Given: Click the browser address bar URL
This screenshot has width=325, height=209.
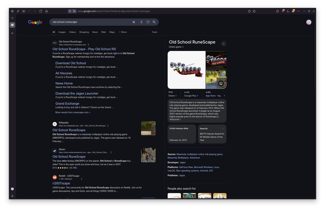Looking at the screenshot, I should pos(113,11).
